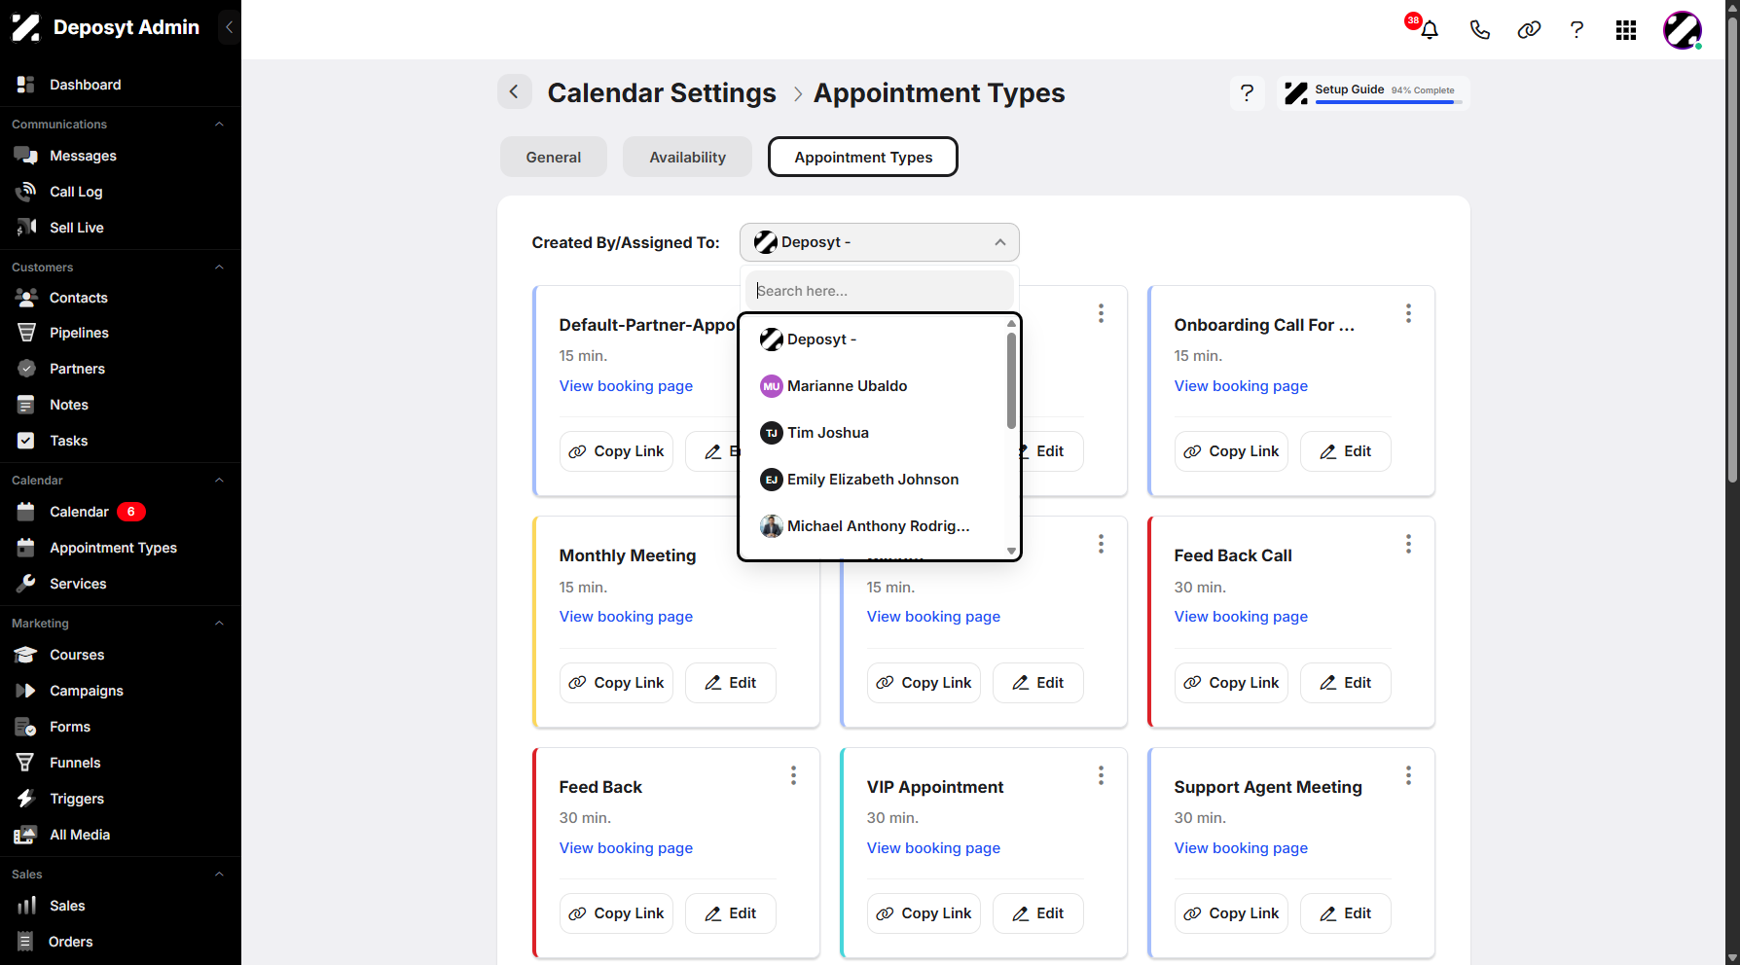This screenshot has width=1740, height=965.
Task: Open the help question mark in the top bar
Action: tap(1577, 30)
